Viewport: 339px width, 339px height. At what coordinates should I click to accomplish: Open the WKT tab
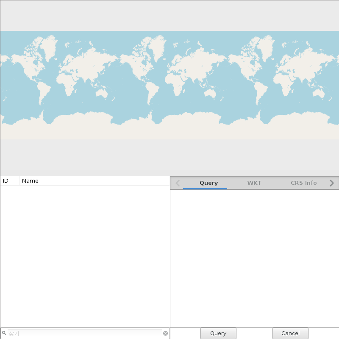click(x=254, y=183)
